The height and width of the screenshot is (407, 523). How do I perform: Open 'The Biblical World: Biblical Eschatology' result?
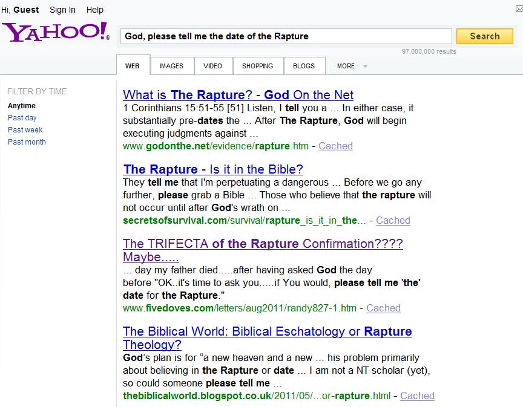pyautogui.click(x=267, y=337)
